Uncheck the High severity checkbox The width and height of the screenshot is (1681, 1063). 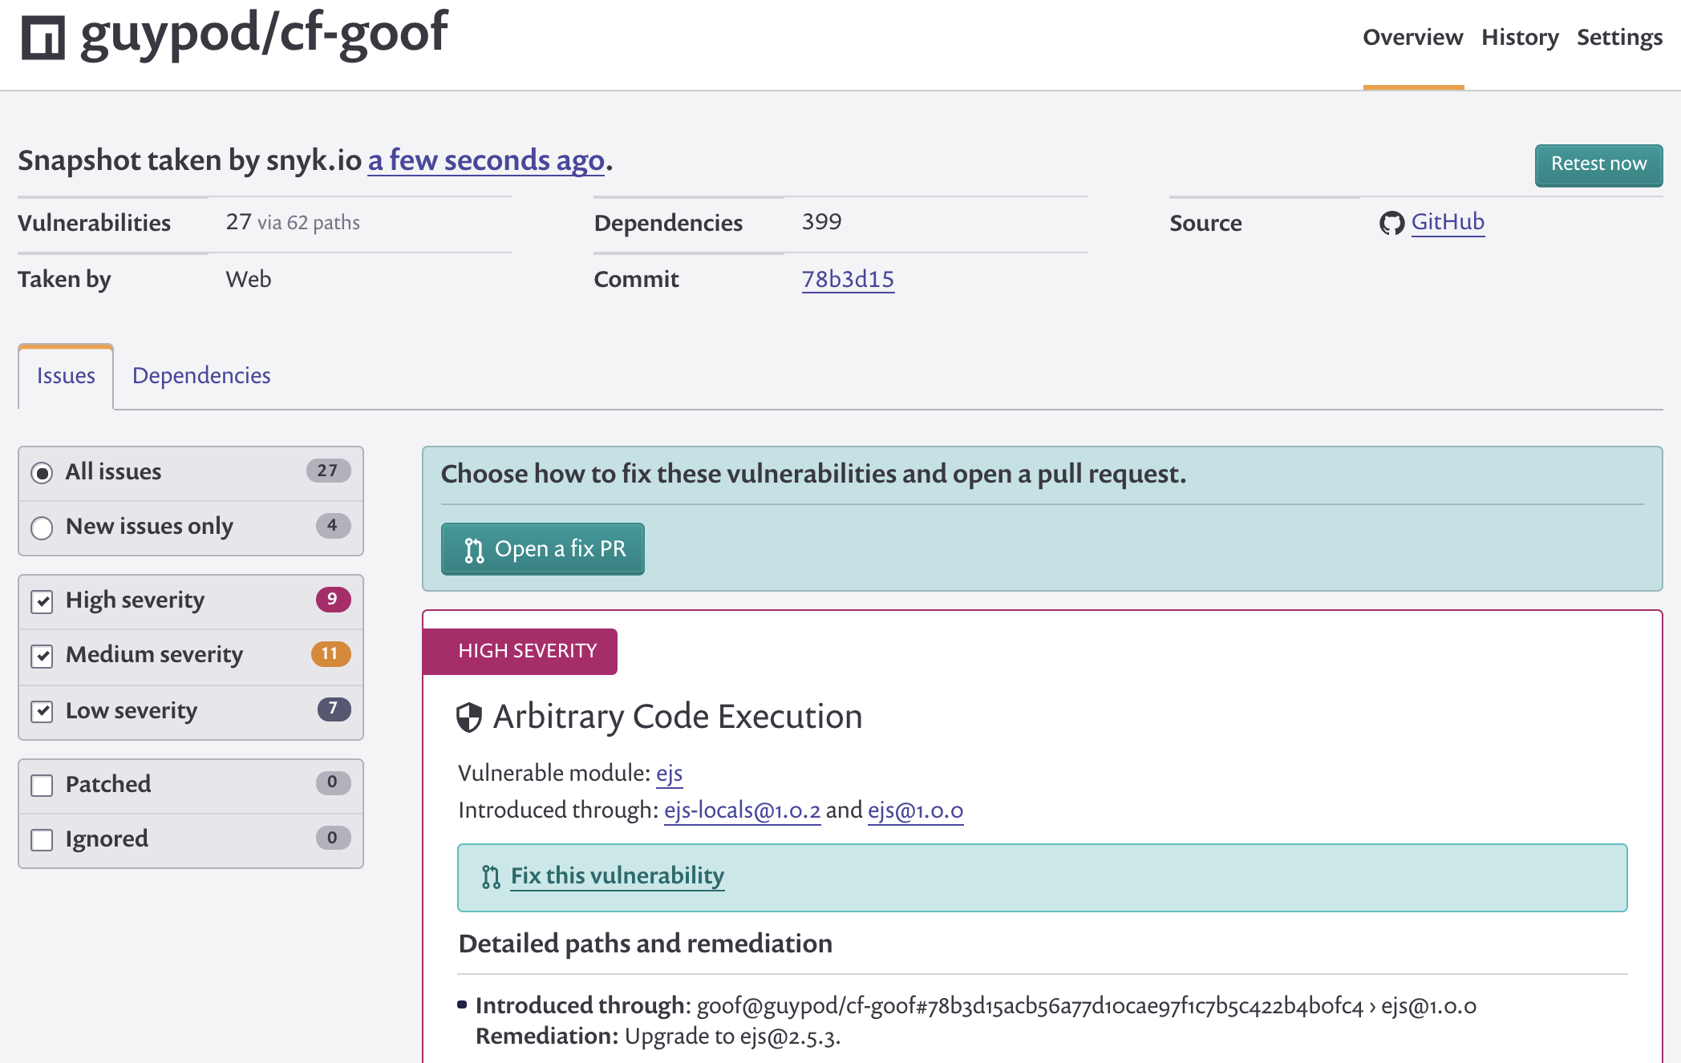pos(42,601)
